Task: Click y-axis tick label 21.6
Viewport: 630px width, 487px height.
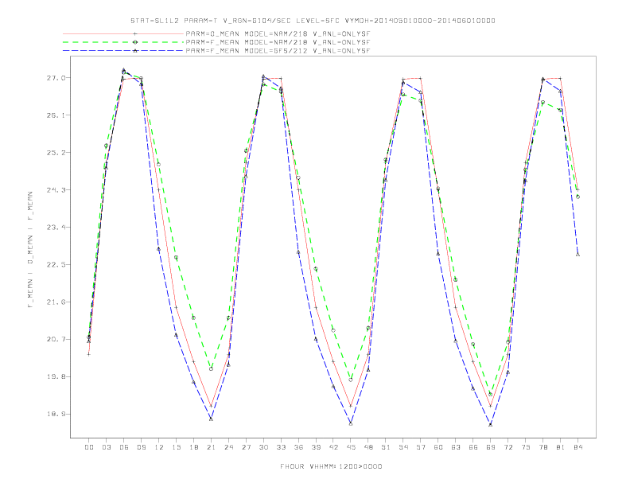Action: point(56,302)
